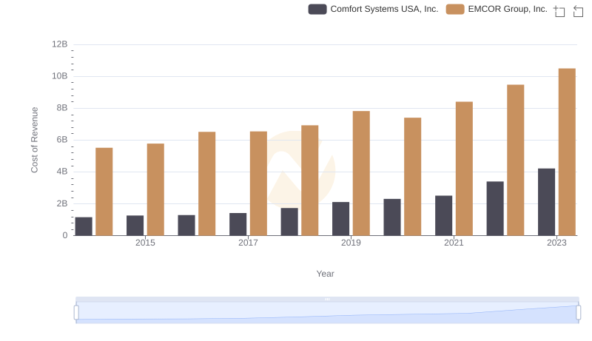
Task: Select the Comfort Systems 2019 bar
Action: [x=340, y=219]
